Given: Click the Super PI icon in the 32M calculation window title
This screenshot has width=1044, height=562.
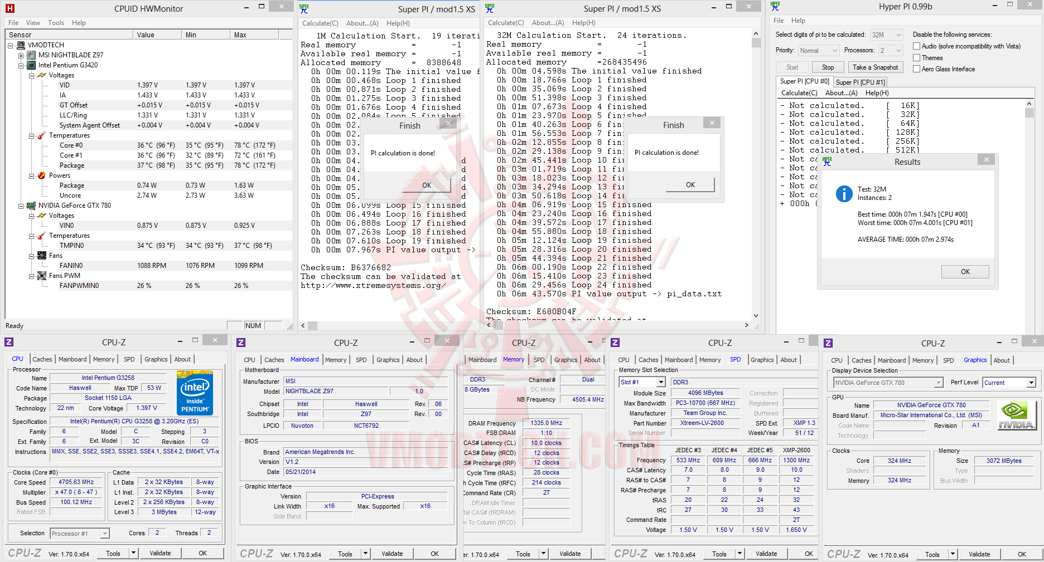Looking at the screenshot, I should pos(490,8).
